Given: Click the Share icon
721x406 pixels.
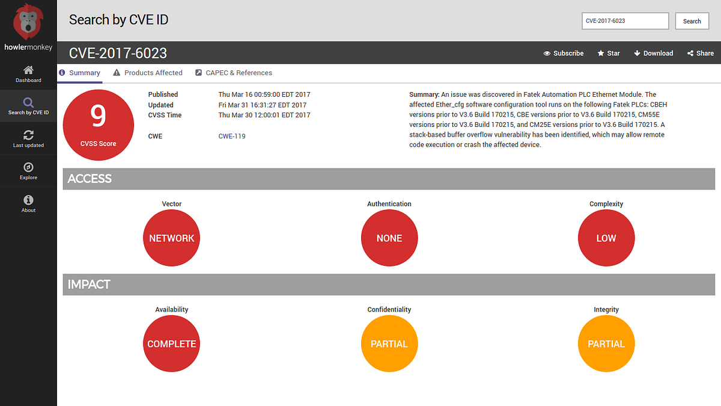Looking at the screenshot, I should click(x=690, y=53).
